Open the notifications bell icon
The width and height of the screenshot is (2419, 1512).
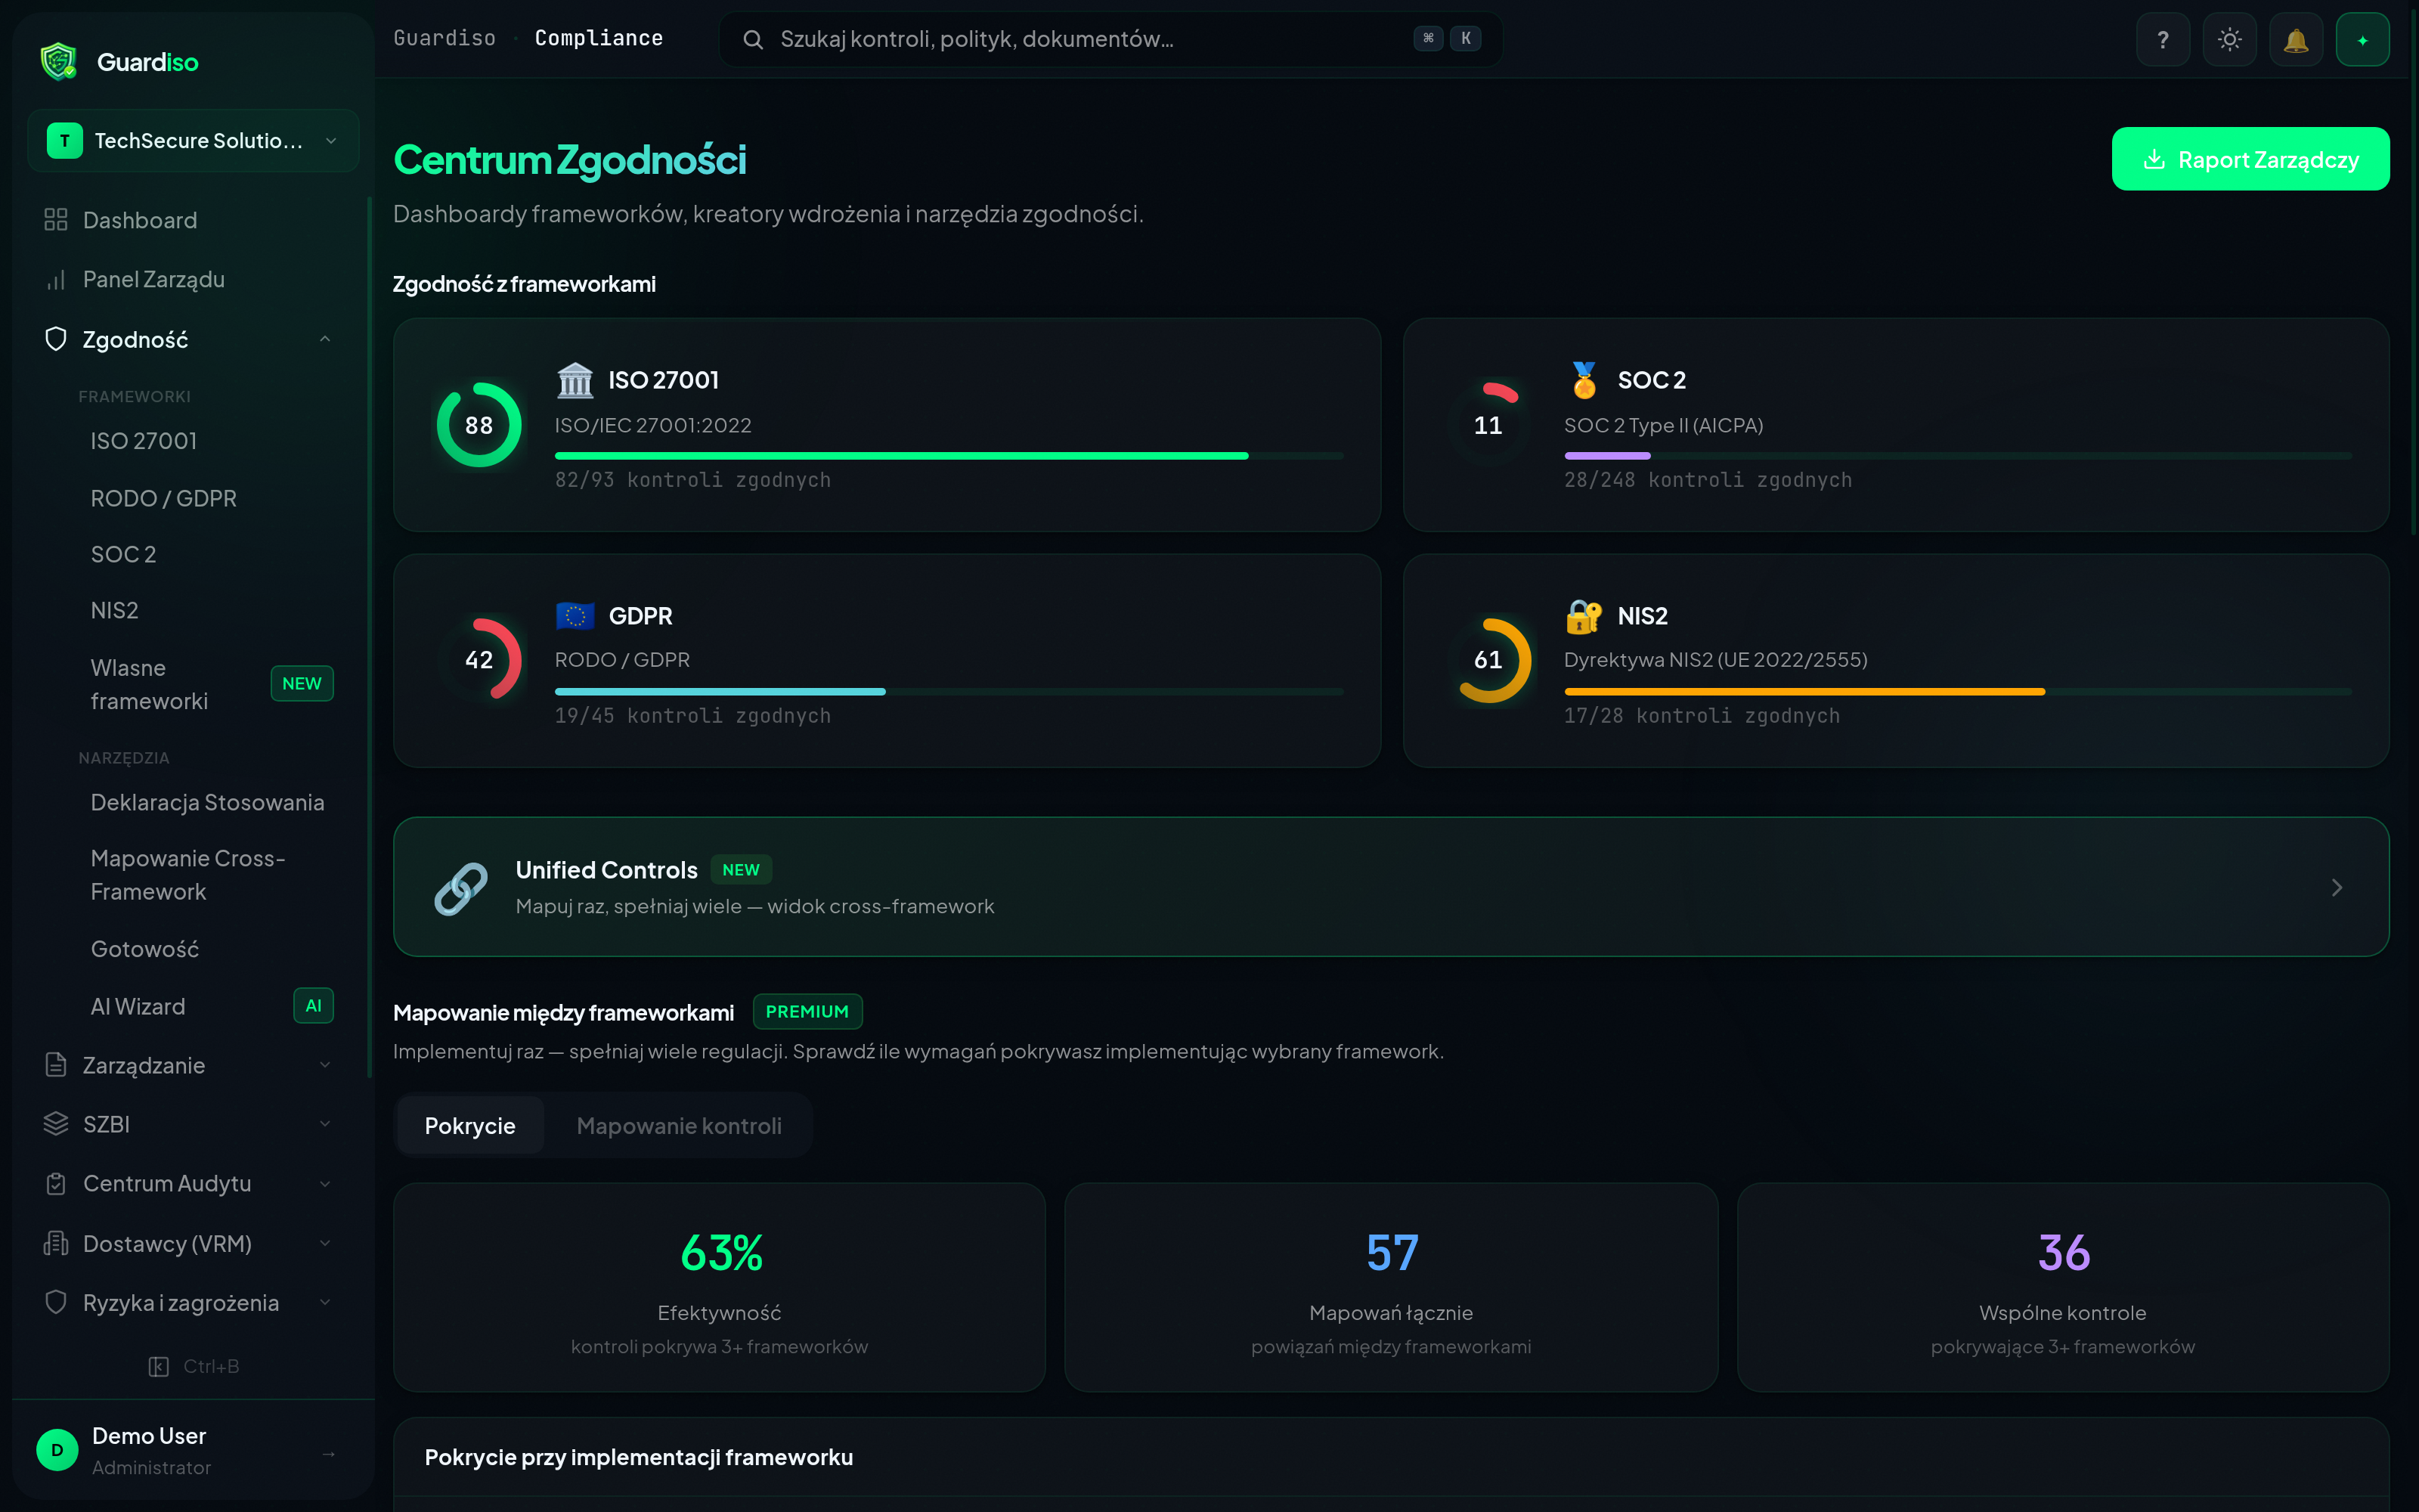2295,40
